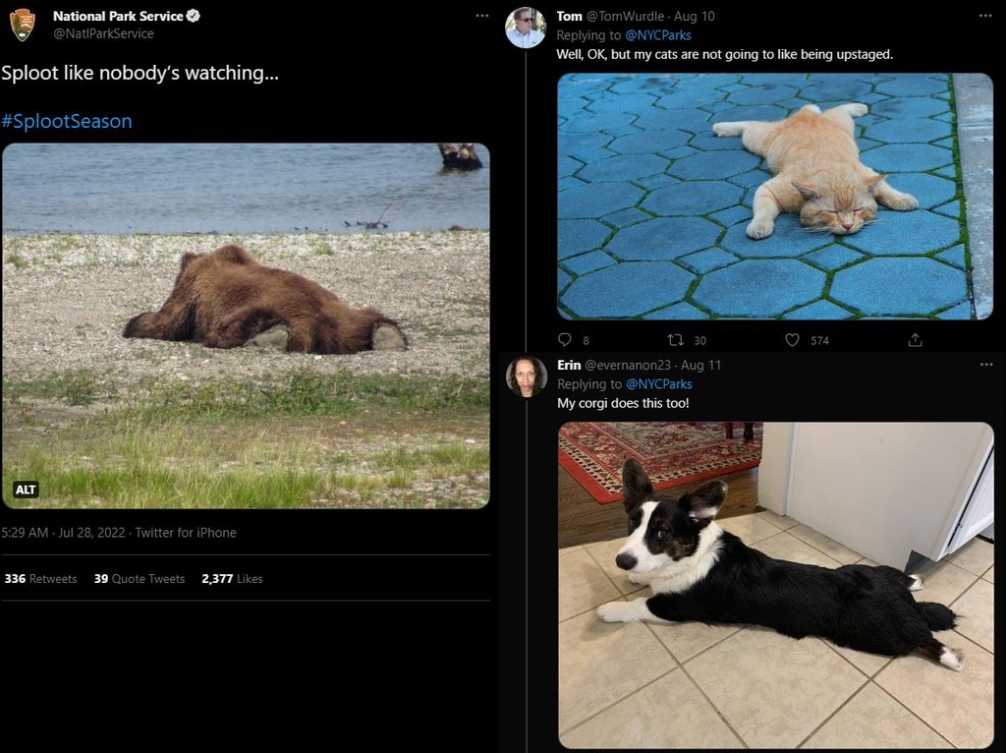Click the verified badge beside National Park Service
The image size is (1006, 753).
[195, 16]
